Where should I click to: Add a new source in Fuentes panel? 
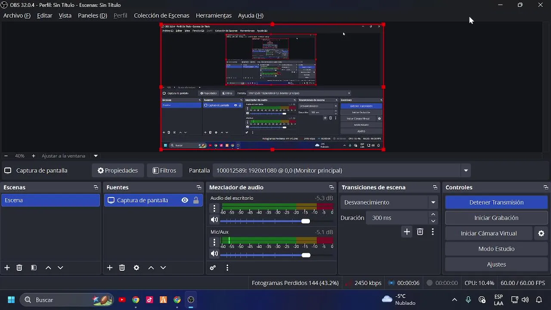tap(110, 268)
